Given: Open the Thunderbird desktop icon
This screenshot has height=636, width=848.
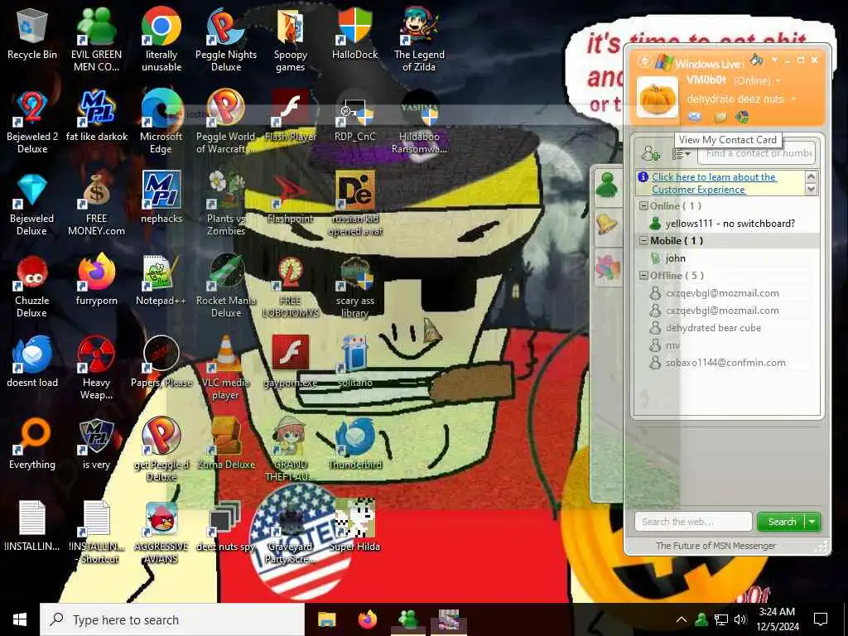Looking at the screenshot, I should (354, 444).
